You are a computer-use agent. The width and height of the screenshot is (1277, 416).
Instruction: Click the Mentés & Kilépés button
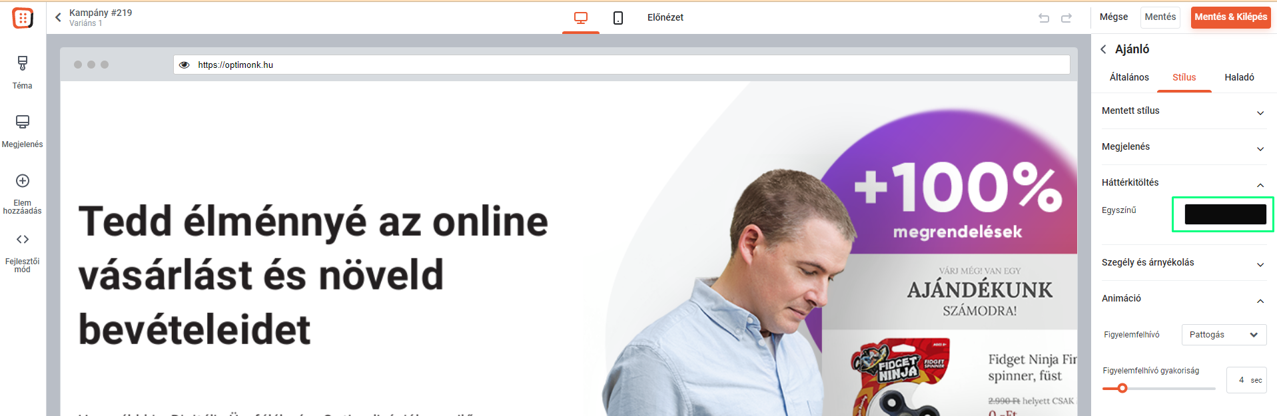coord(1230,17)
